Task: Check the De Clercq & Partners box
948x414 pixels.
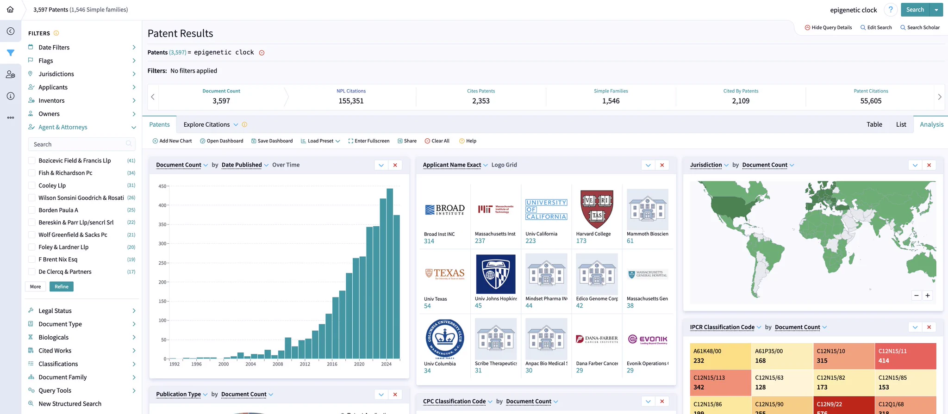Action: pos(32,272)
